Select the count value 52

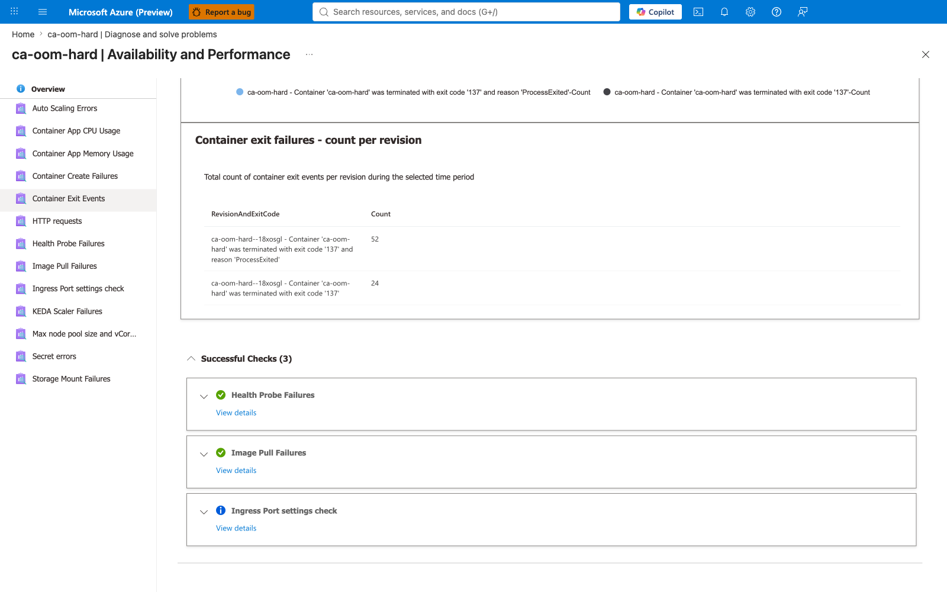pos(375,239)
